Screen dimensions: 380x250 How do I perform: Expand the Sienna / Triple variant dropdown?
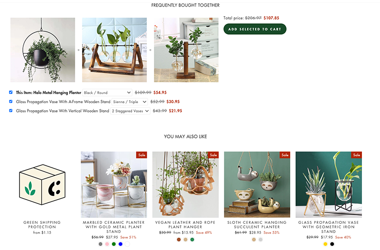[x=130, y=102]
